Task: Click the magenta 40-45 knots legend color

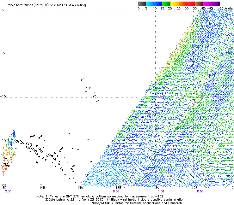Action: point(207,4)
